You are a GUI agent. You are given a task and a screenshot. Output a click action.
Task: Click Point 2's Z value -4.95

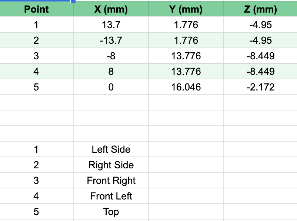260,40
